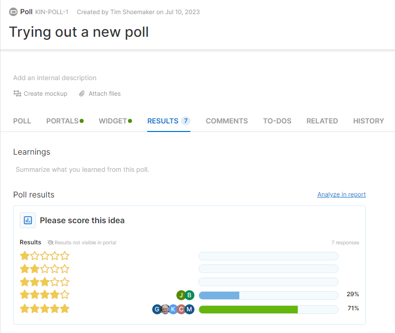The image size is (395, 333).
Task: Click the M respondent avatar
Action: coord(189,309)
